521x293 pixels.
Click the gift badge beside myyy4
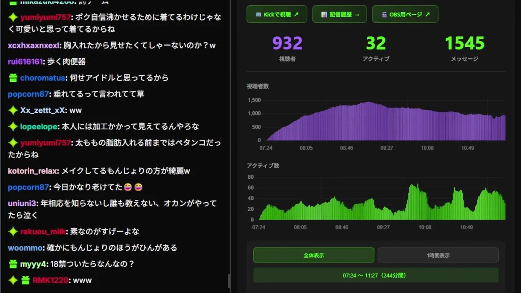(x=13, y=264)
